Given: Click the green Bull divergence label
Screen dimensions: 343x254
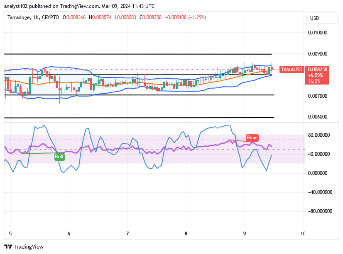Looking at the screenshot, I should pyautogui.click(x=59, y=157).
